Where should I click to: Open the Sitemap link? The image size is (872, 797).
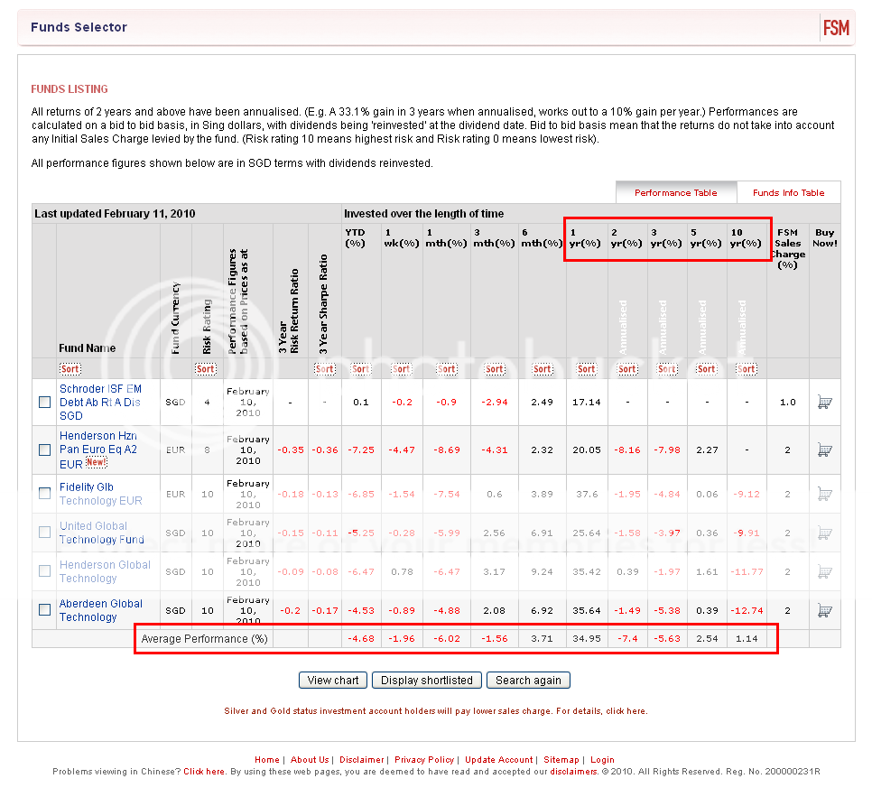(x=561, y=760)
